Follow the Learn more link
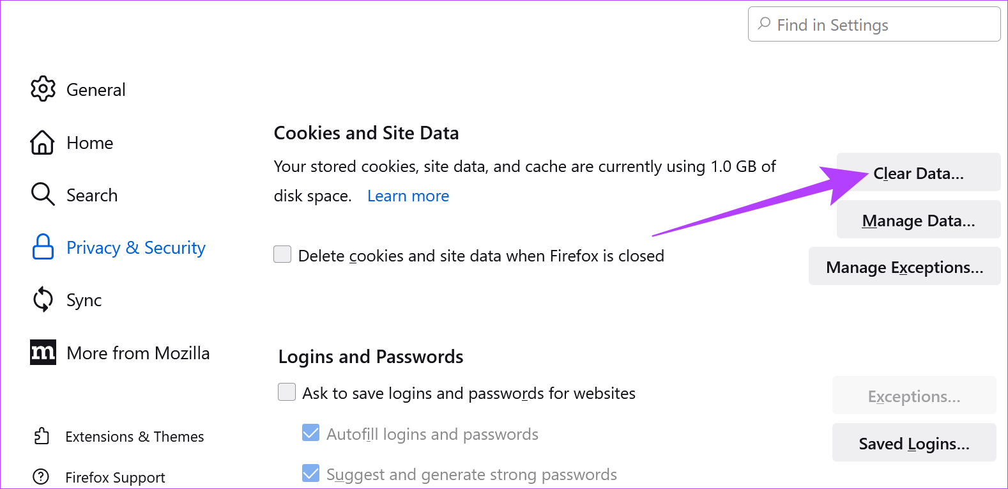Viewport: 1008px width, 489px height. pyautogui.click(x=408, y=196)
